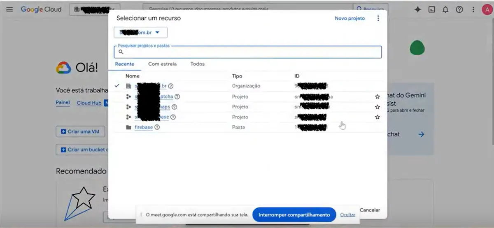This screenshot has width=494, height=228.
Task: Click the project icon in the maps row
Action: 128,107
